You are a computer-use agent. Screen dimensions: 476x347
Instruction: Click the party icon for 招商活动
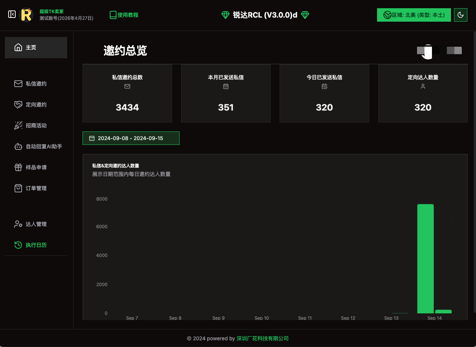pyautogui.click(x=18, y=126)
